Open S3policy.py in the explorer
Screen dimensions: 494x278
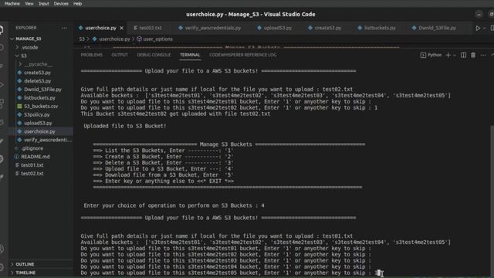(x=37, y=115)
